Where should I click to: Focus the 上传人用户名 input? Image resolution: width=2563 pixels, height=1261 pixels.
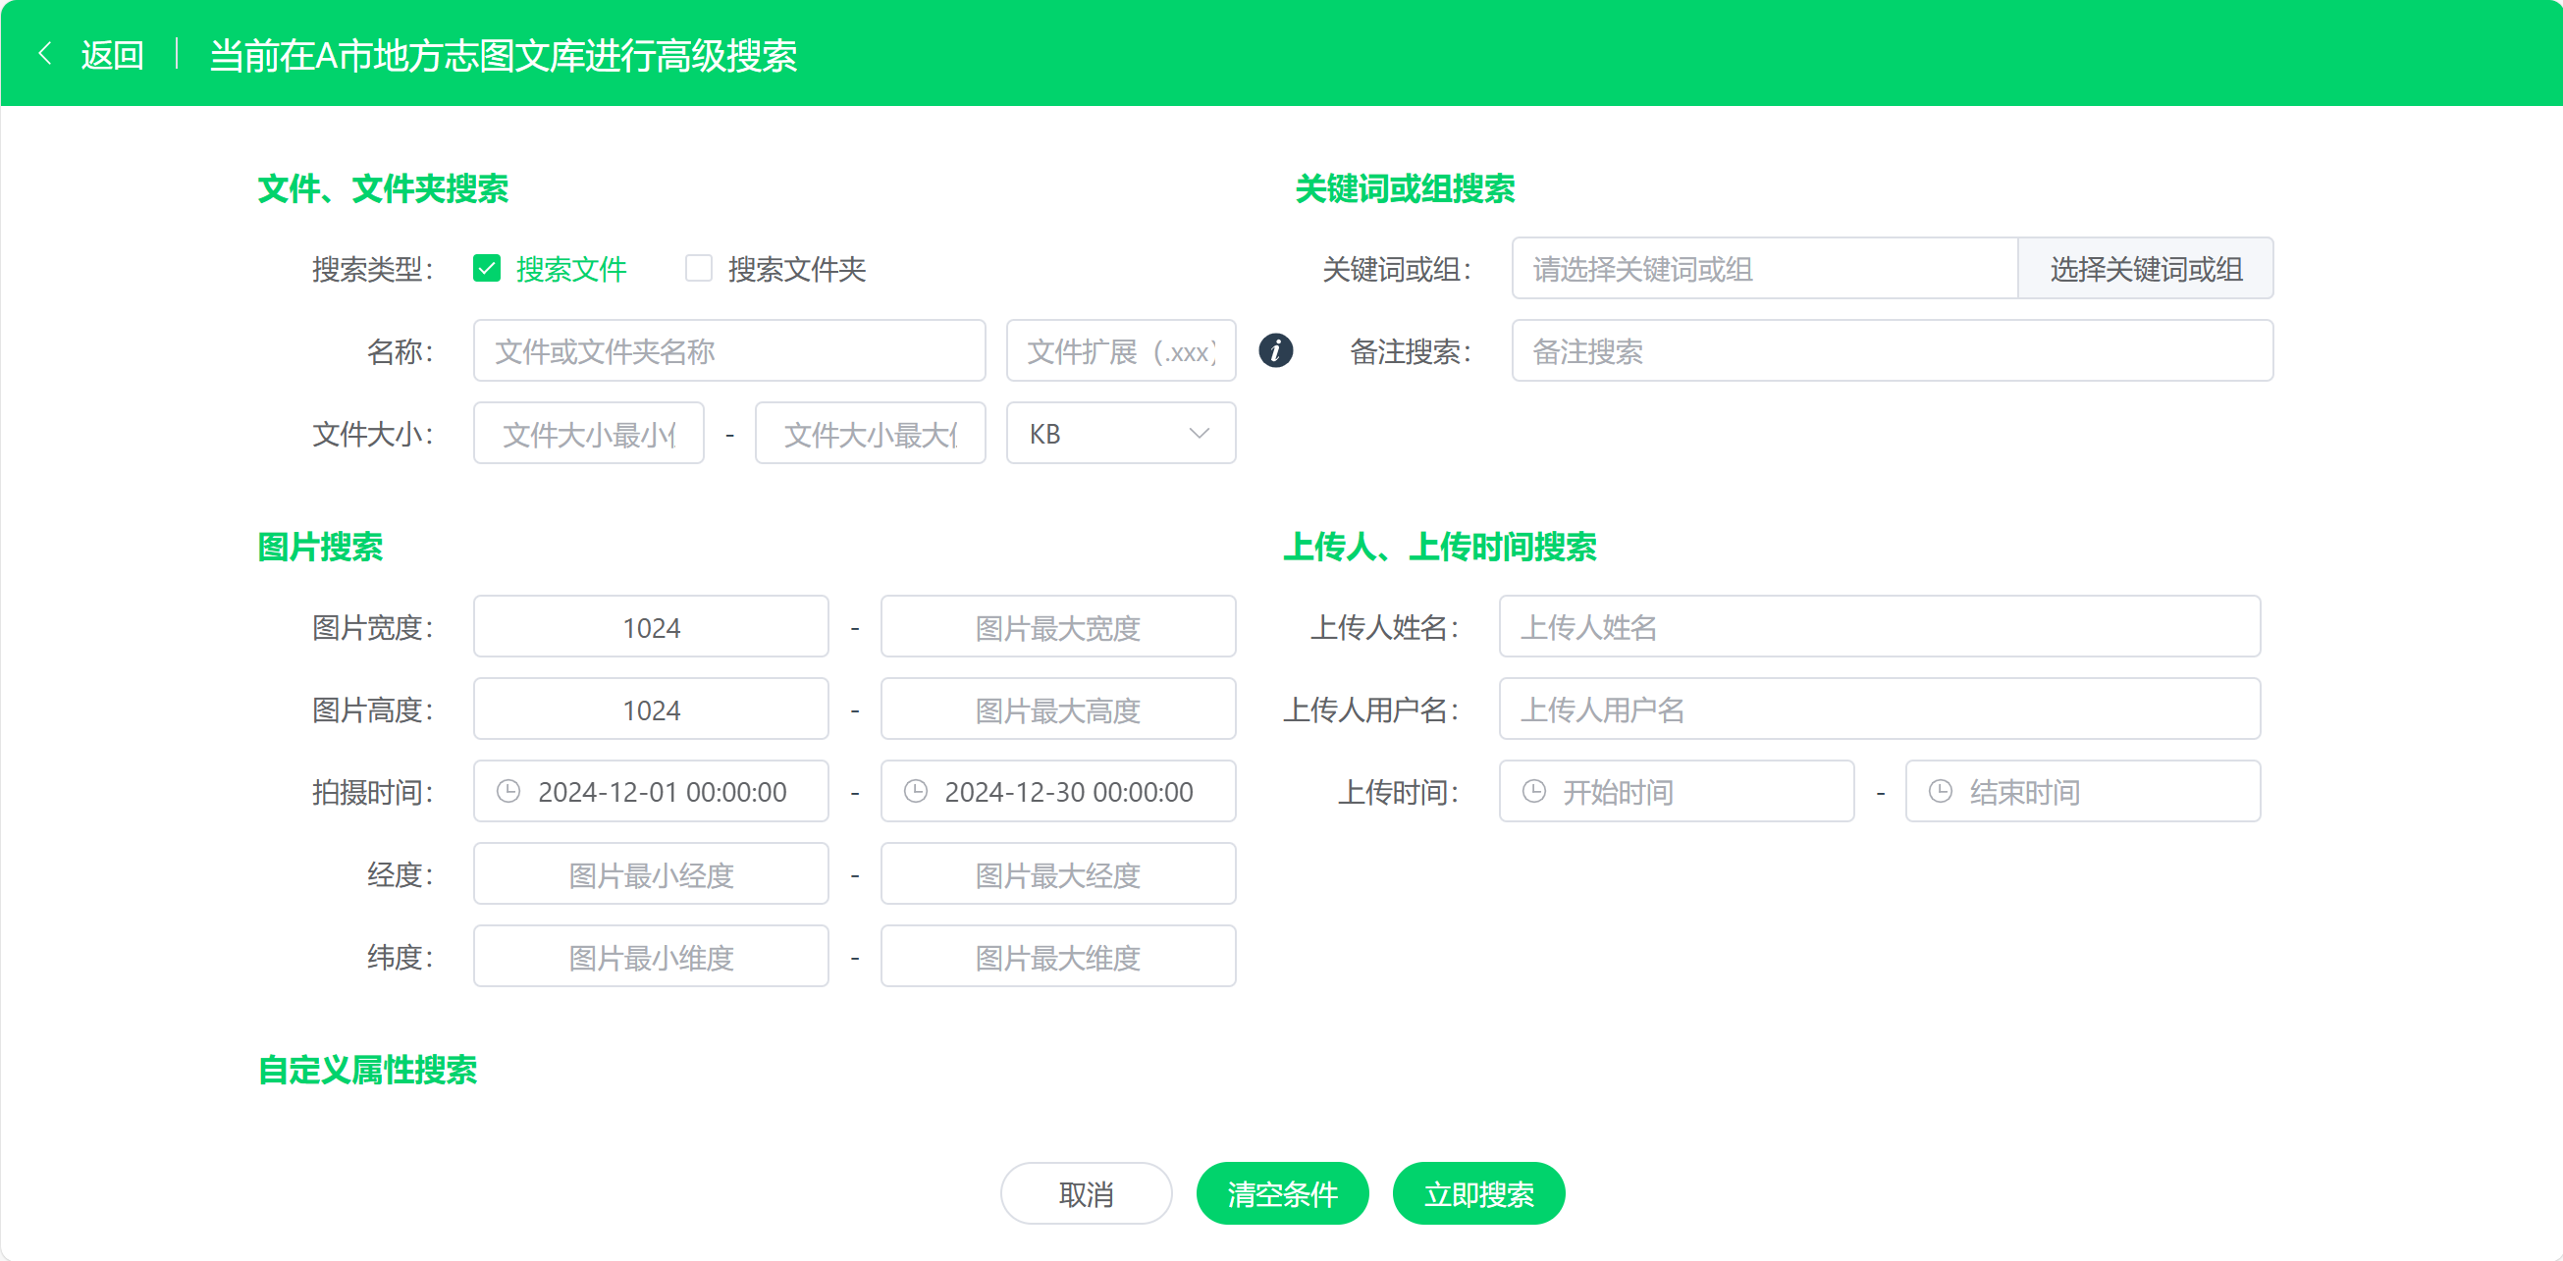click(1880, 709)
